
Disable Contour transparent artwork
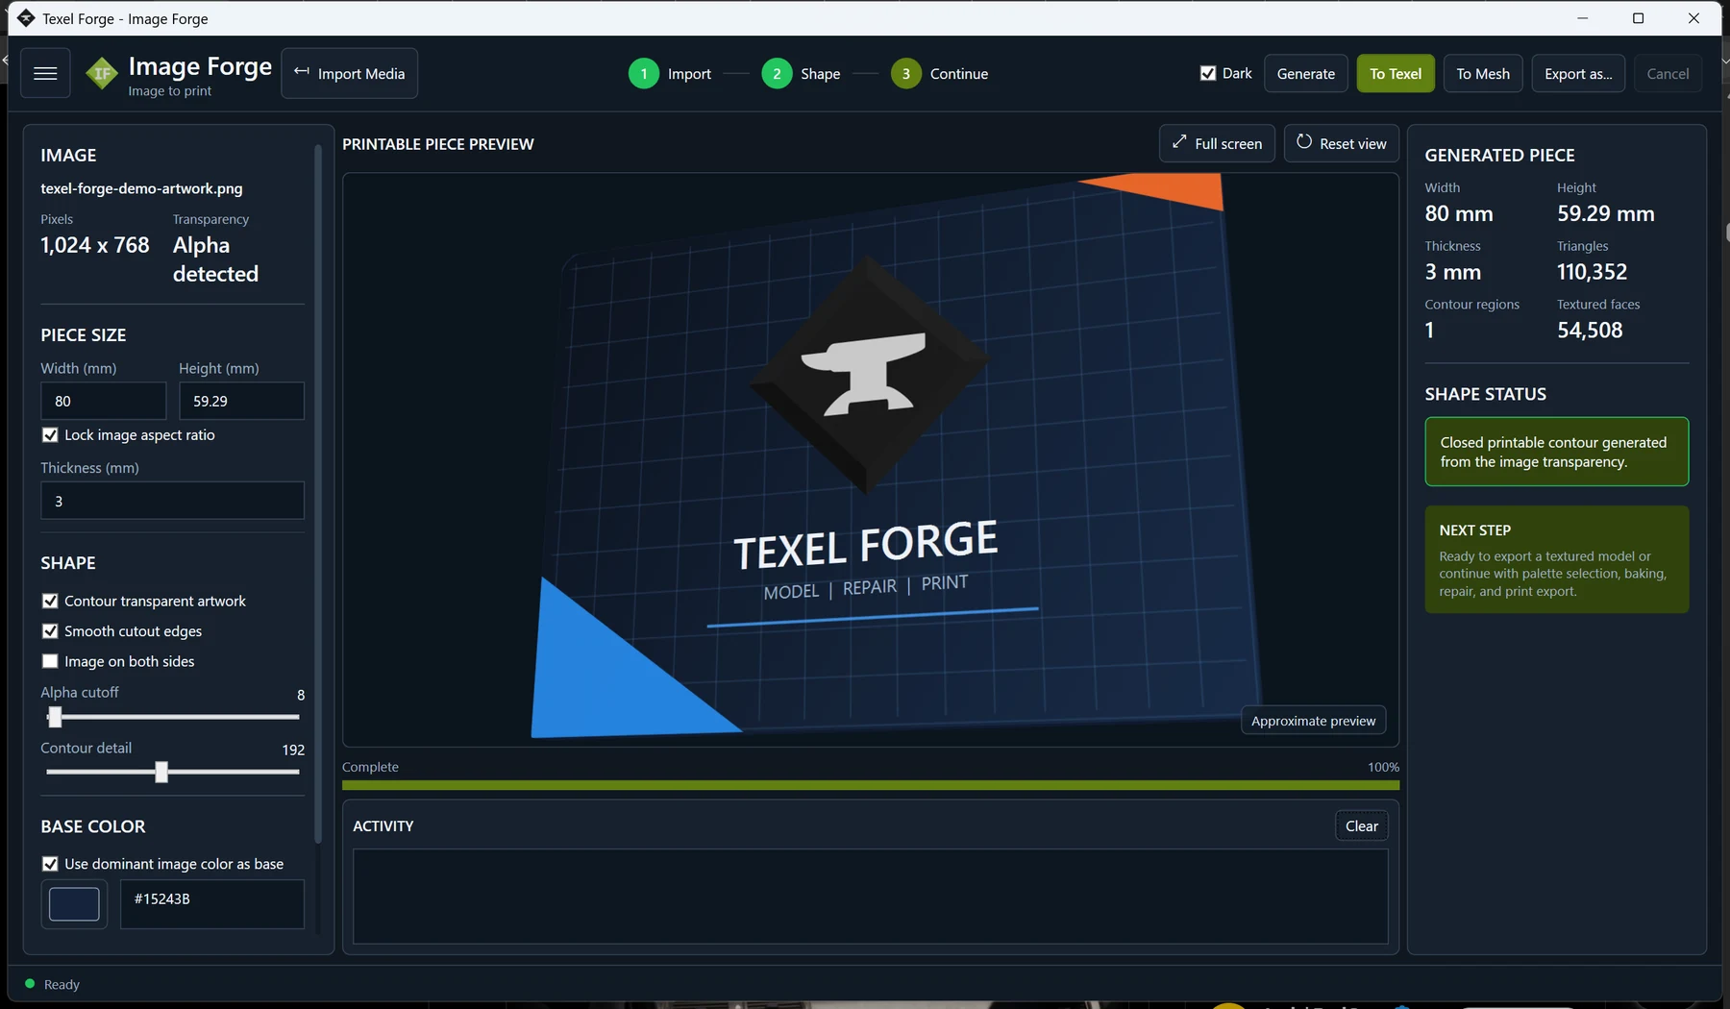pyautogui.click(x=50, y=601)
